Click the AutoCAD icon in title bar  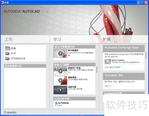(x=2, y=2)
